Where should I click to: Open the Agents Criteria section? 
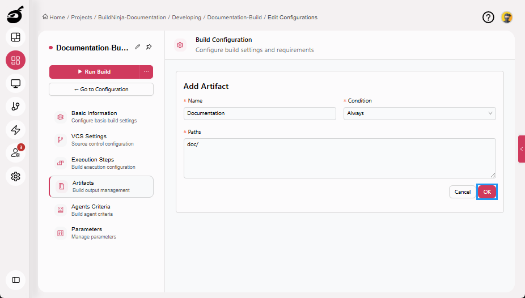click(x=101, y=210)
